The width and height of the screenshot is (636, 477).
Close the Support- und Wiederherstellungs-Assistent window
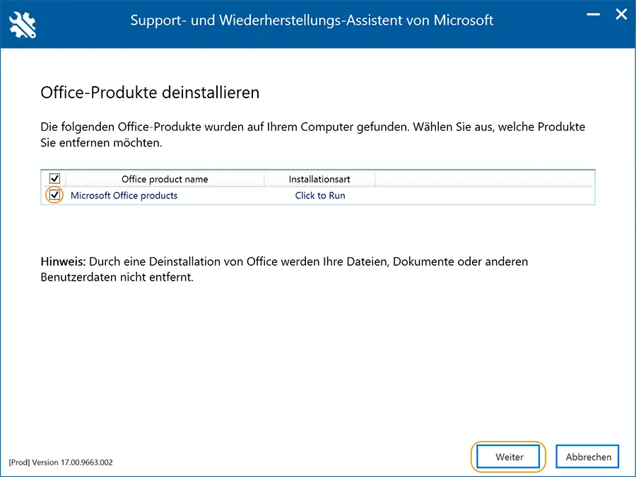621,15
